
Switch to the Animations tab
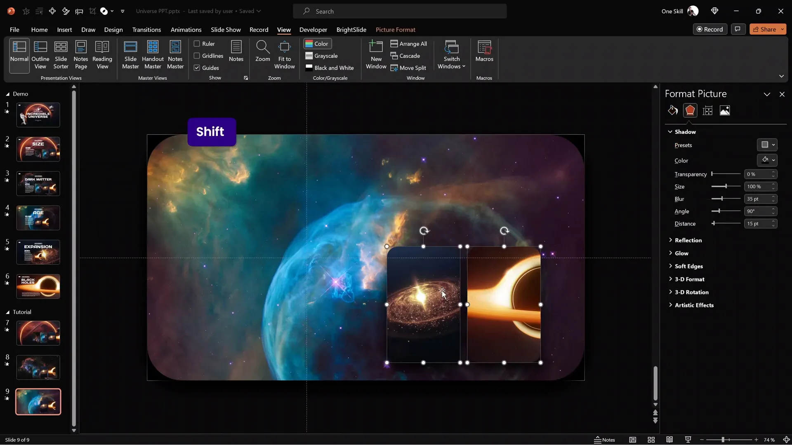(x=186, y=30)
